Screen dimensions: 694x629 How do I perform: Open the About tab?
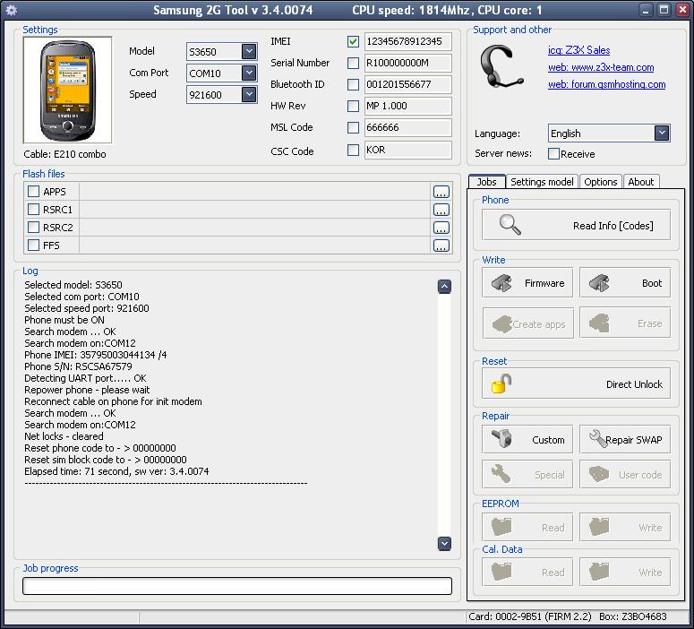(641, 182)
